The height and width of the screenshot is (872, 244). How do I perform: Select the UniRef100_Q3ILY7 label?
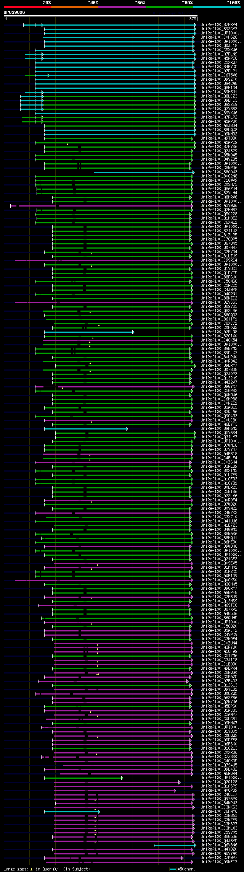219,437
